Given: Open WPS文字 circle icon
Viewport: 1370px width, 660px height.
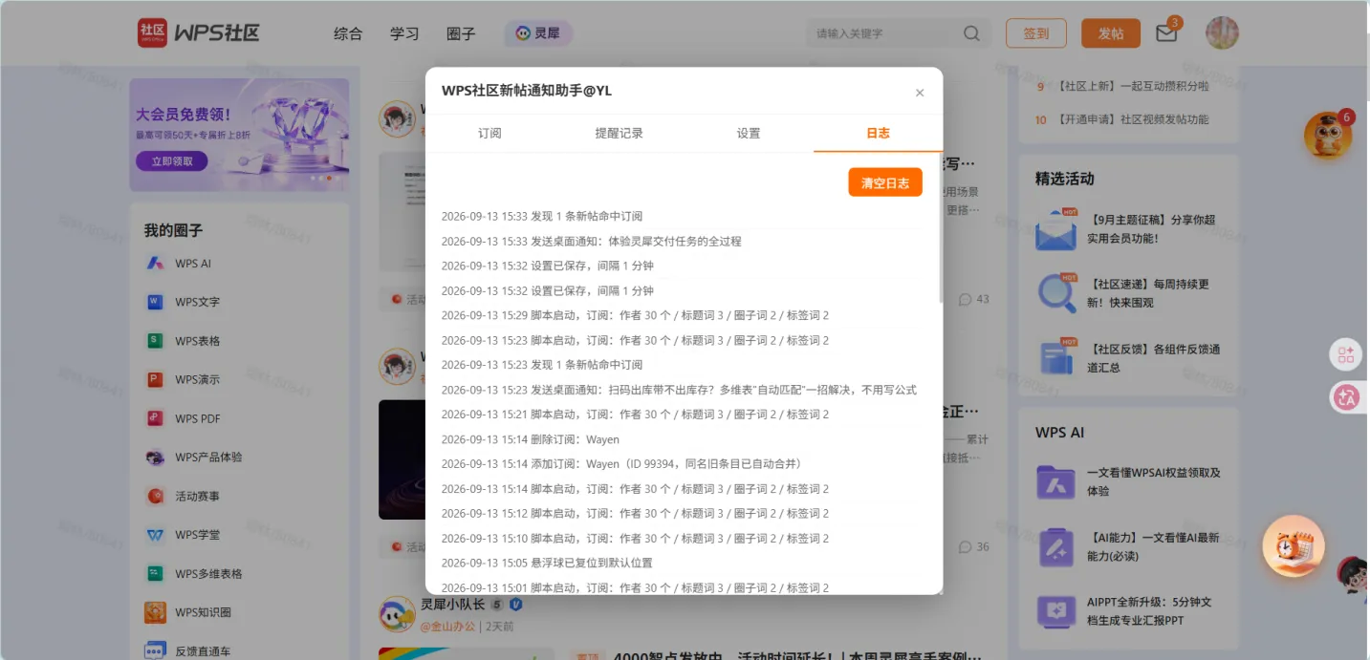Looking at the screenshot, I should (155, 302).
